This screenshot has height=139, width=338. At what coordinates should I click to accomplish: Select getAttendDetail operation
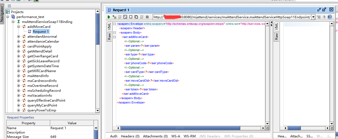coord(39,51)
